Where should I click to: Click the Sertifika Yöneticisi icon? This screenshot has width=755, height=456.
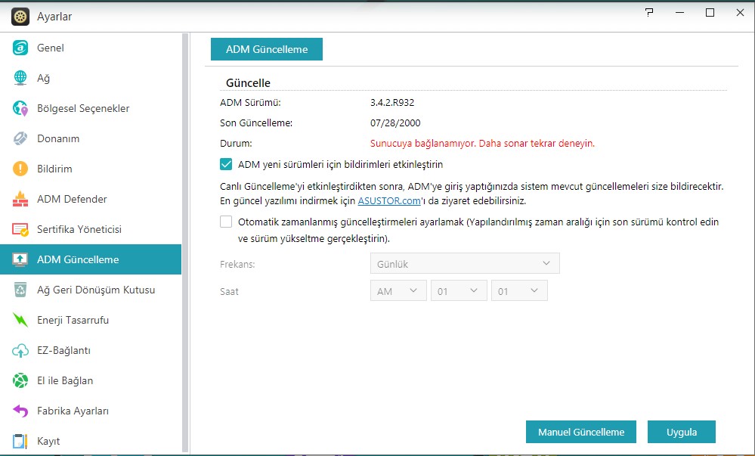click(x=21, y=229)
